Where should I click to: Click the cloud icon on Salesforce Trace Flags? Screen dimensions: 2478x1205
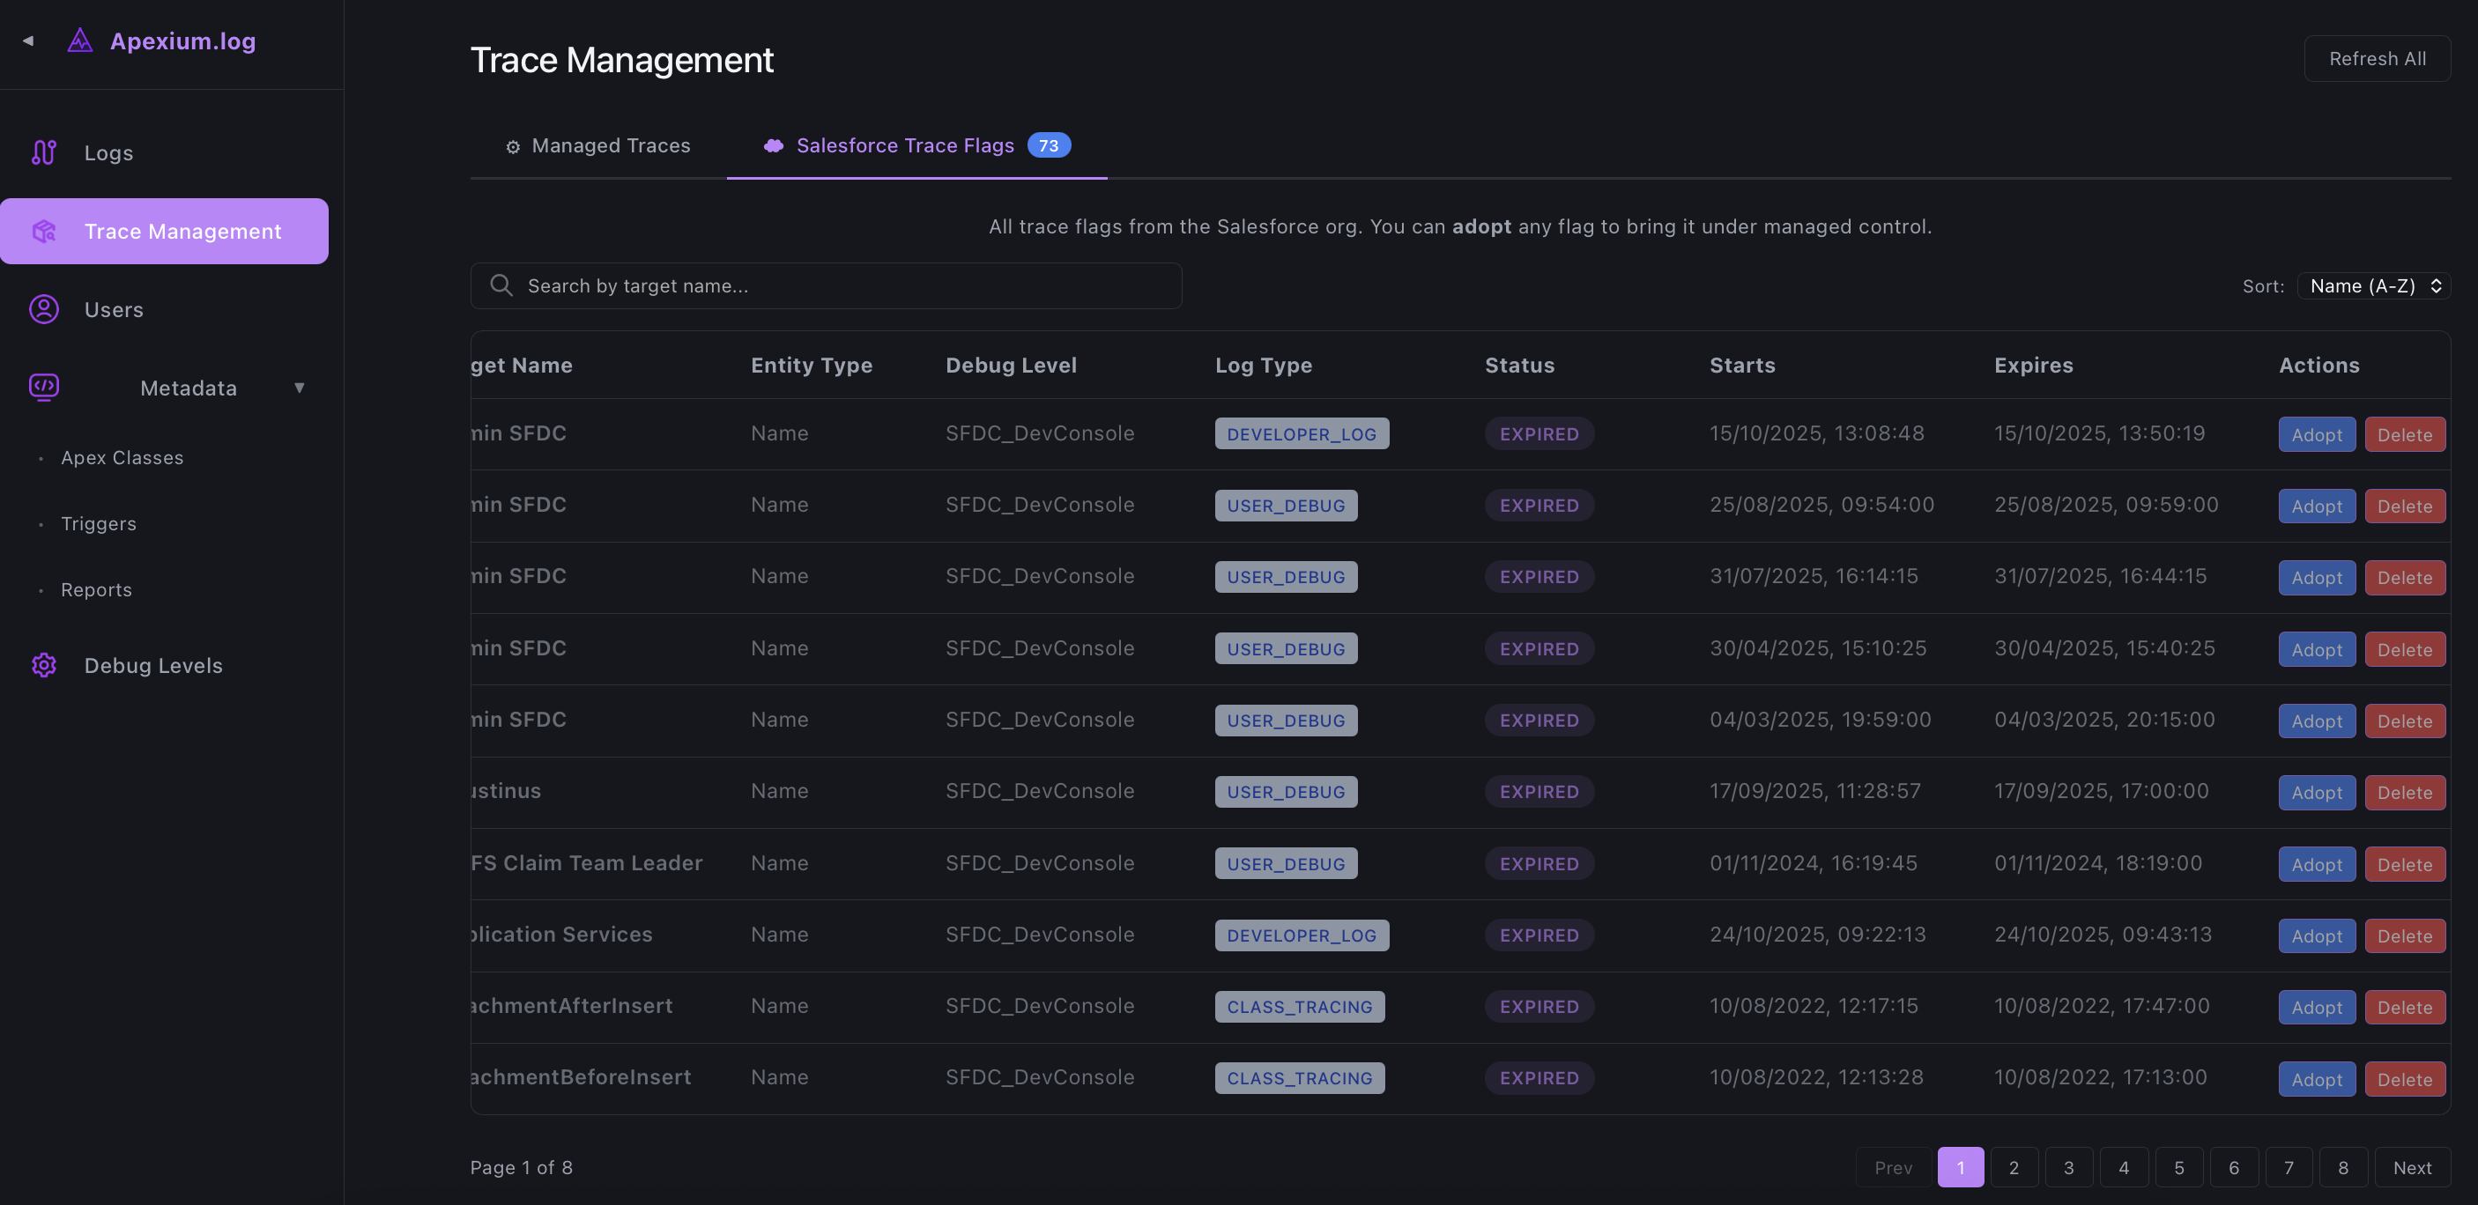774,145
